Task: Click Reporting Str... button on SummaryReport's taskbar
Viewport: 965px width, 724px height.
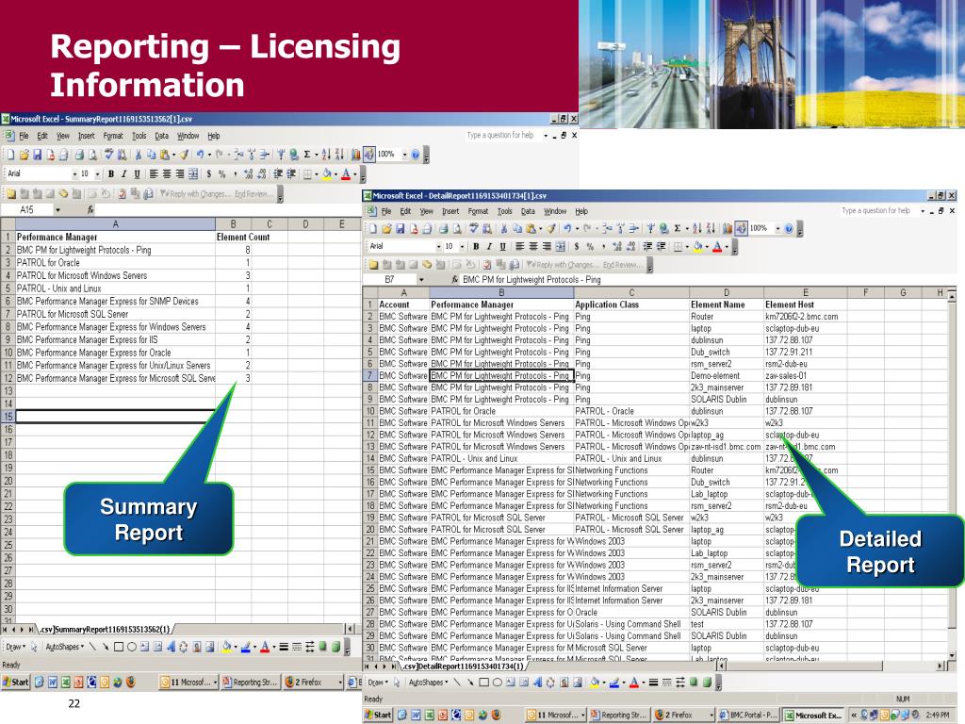Action: [249, 683]
